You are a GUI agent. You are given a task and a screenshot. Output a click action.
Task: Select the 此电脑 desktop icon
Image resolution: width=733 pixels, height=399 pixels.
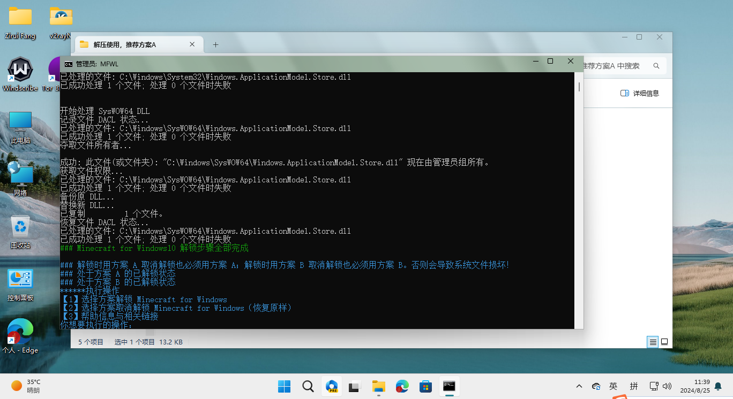[20, 128]
